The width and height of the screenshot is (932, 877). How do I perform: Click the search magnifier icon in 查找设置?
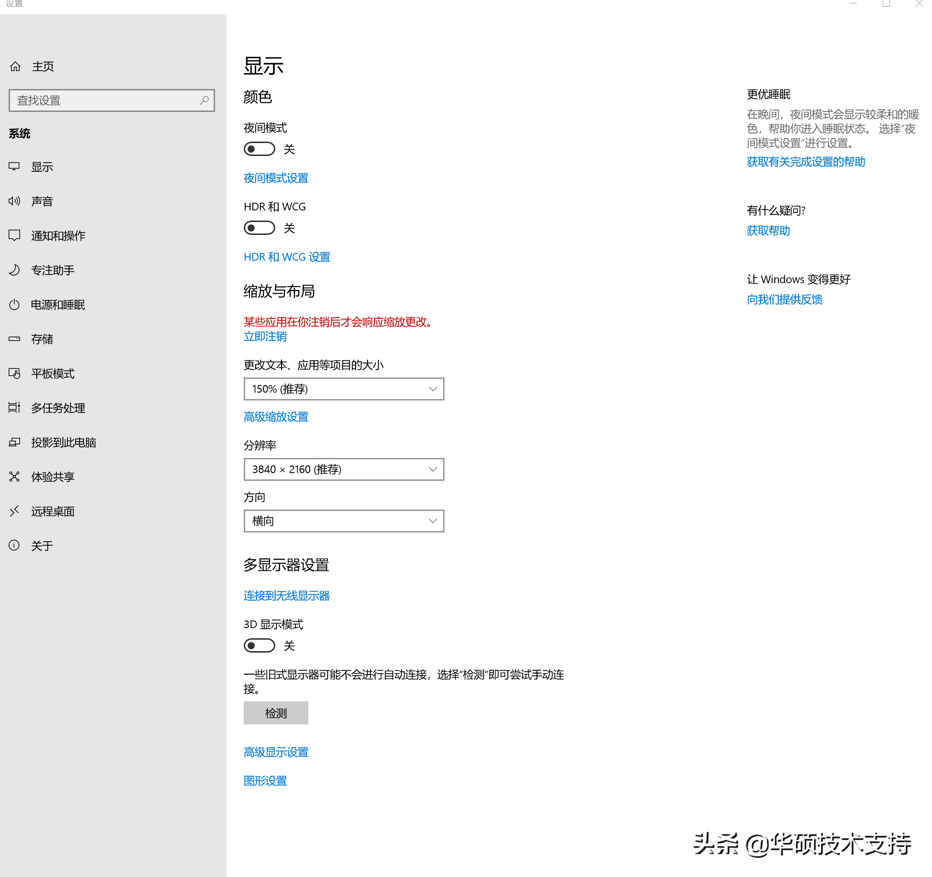point(204,100)
